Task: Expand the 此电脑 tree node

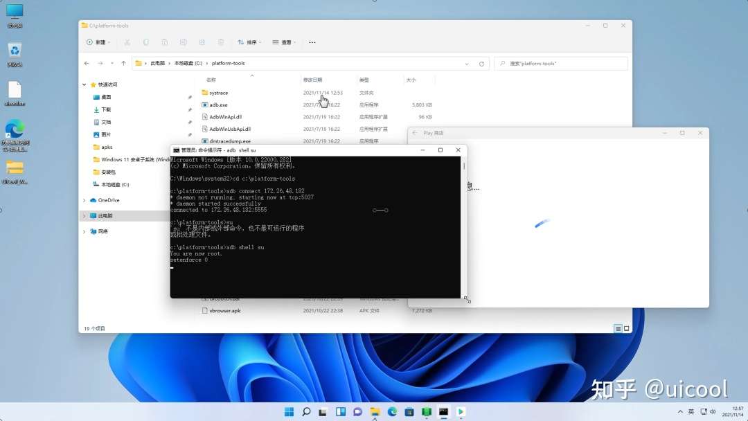Action: tap(84, 216)
